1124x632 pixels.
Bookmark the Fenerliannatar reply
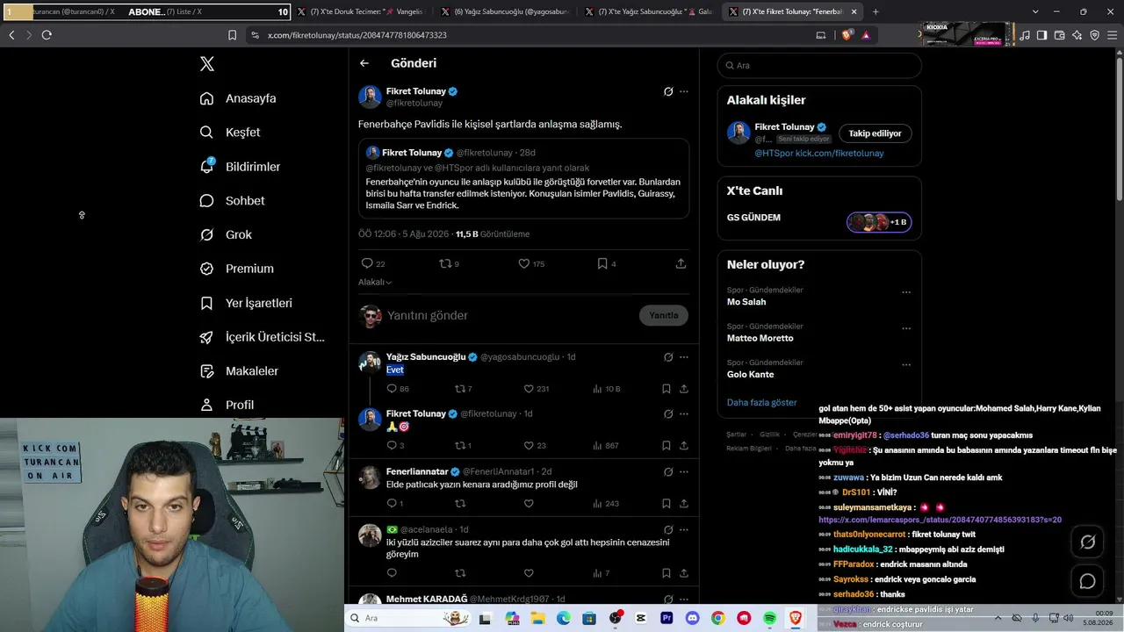tap(666, 504)
